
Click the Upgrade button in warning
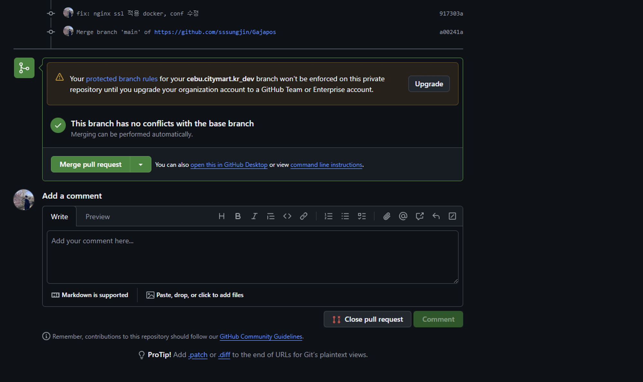click(x=429, y=84)
